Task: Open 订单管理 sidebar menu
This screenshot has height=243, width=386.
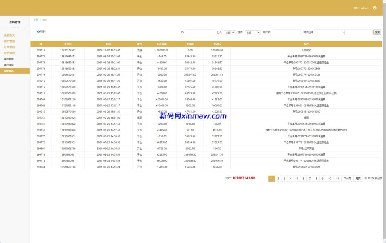Action: [x=9, y=47]
